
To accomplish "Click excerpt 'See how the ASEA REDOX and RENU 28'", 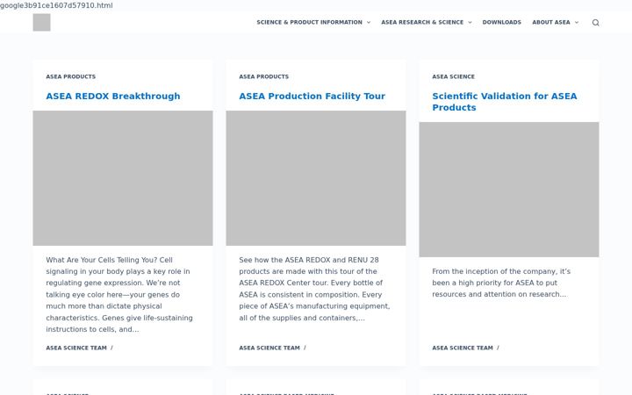I will [314, 289].
